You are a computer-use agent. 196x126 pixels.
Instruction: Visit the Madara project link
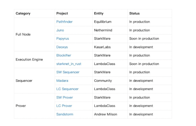point(62,81)
